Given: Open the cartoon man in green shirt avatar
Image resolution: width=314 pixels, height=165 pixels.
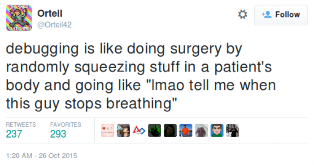Looking at the screenshot, I should [217, 130].
